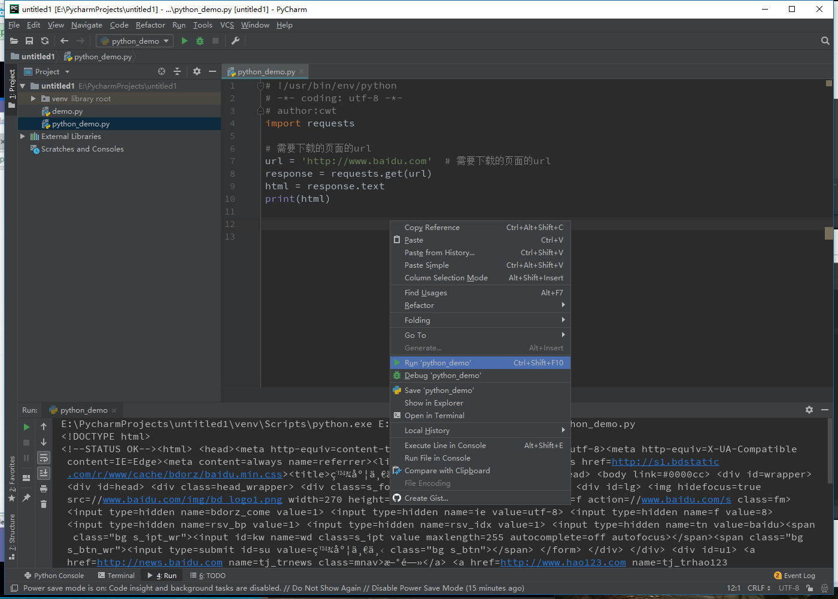Click the Forward navigation arrow
This screenshot has height=599, width=838.
pyautogui.click(x=80, y=41)
